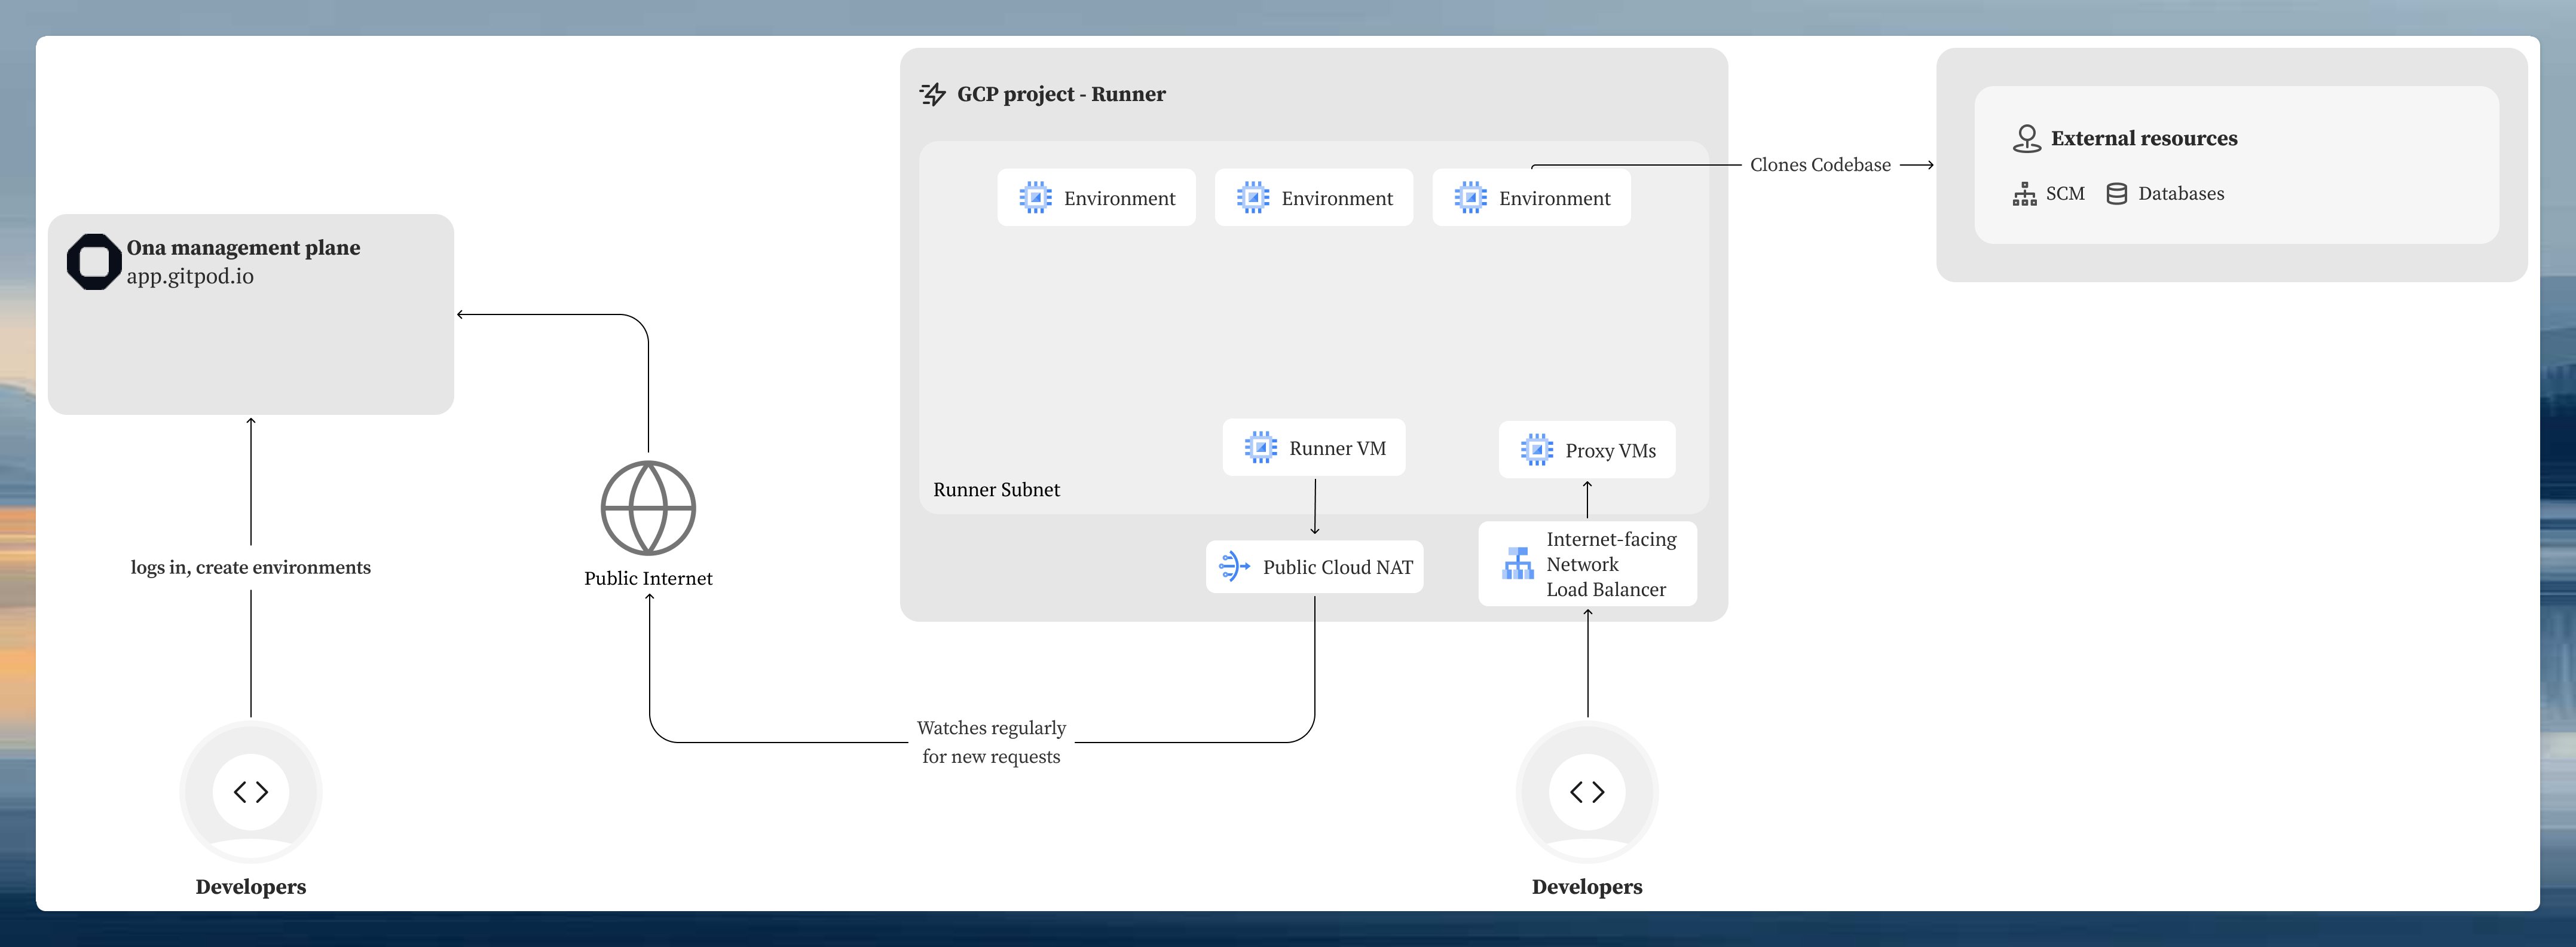Image resolution: width=2576 pixels, height=947 pixels.
Task: Select the 'Databases' label
Action: (x=2181, y=193)
